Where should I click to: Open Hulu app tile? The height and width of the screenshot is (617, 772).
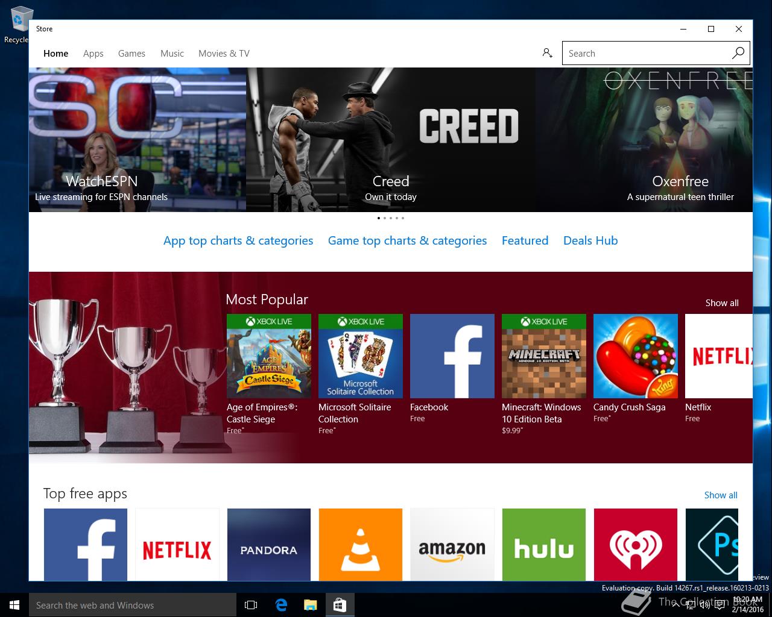click(x=544, y=545)
